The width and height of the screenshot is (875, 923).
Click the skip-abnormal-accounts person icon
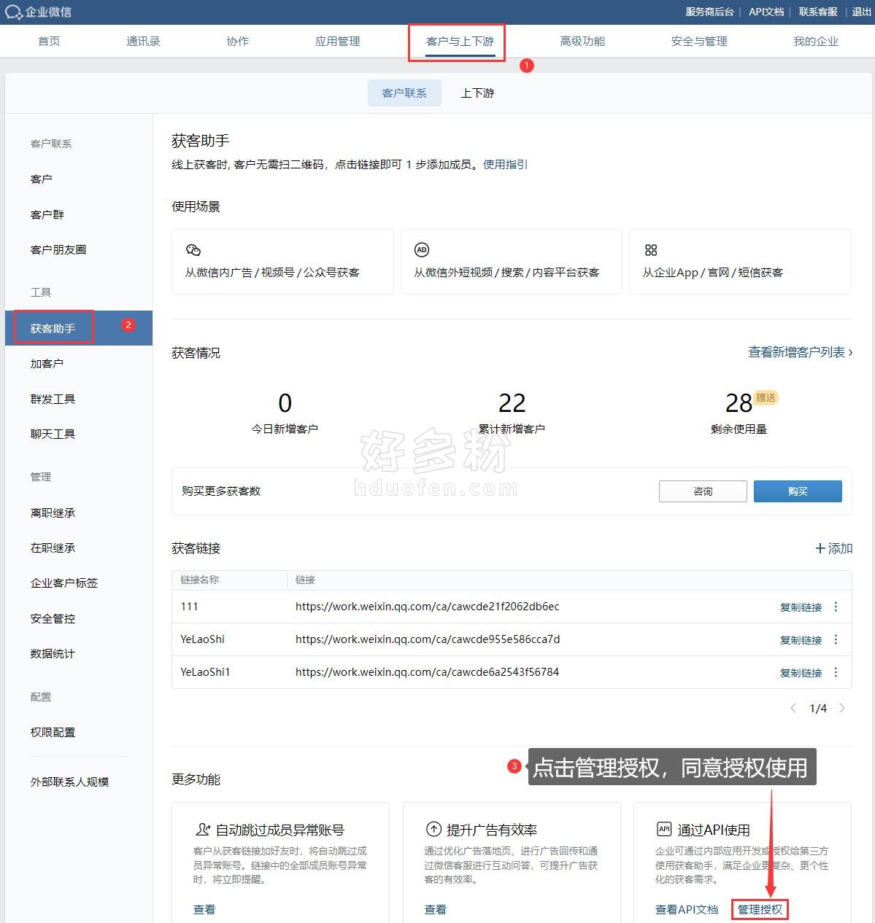(203, 830)
